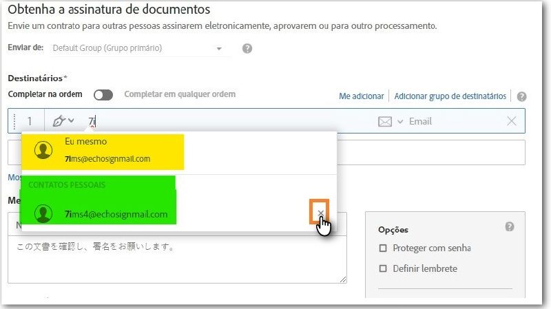Click the message box resize grip
The image size is (551, 309).
[x=343, y=279]
